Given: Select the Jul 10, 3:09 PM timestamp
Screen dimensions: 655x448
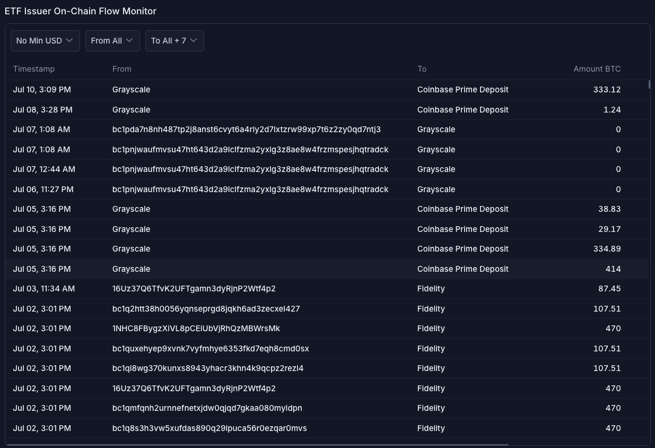Looking at the screenshot, I should (x=42, y=90).
